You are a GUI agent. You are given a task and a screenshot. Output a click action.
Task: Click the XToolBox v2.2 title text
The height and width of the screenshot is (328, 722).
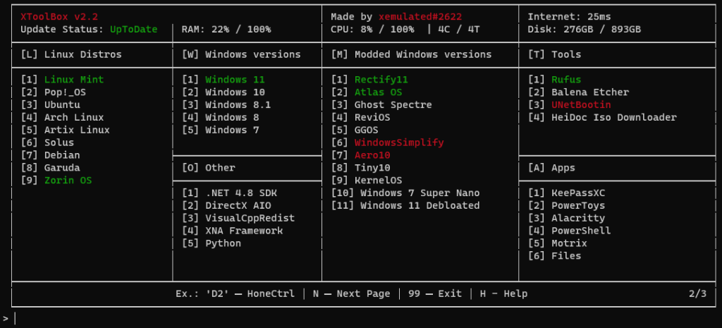click(59, 17)
